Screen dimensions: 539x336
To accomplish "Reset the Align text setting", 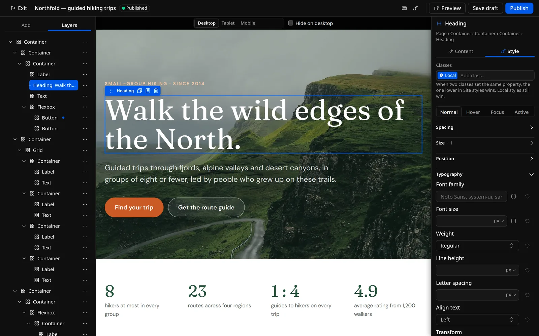I will (527, 320).
